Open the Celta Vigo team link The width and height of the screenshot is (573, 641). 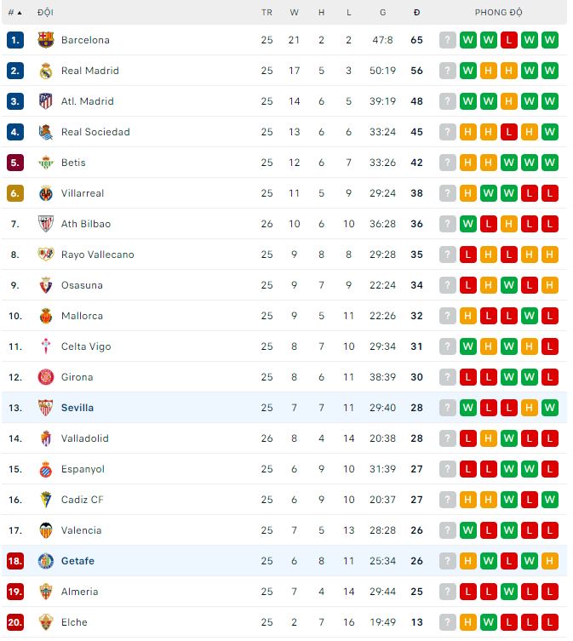(x=86, y=346)
